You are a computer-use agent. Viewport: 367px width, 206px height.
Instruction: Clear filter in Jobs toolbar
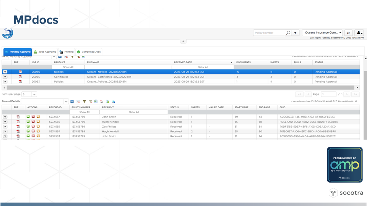[78, 57]
